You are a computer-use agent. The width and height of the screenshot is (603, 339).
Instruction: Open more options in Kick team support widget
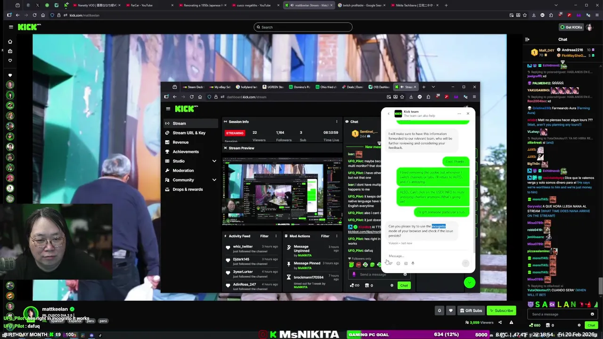[459, 113]
